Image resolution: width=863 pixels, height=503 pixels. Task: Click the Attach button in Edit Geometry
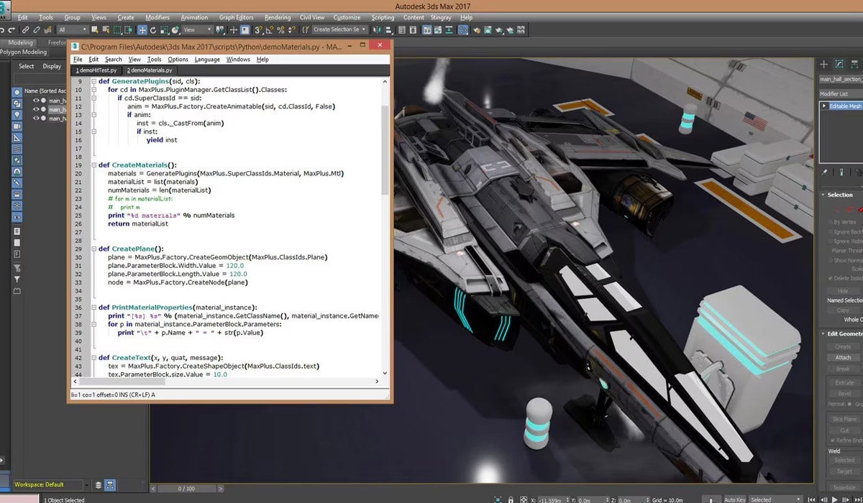(x=843, y=357)
